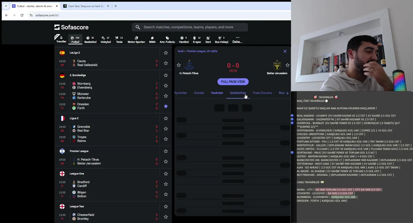Favorite the Chesterfield vs Bromley match
The height and width of the screenshot is (223, 413).
click(166, 217)
